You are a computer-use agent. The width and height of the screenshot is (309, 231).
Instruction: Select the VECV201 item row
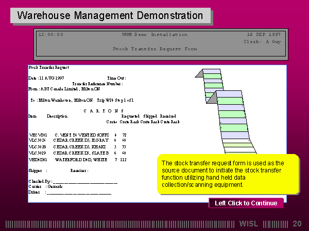click(x=77, y=134)
